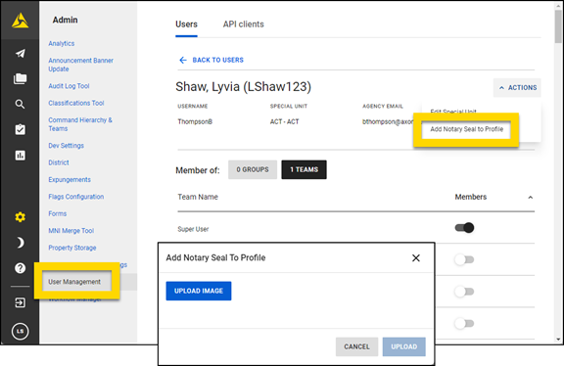Enable the fourth team member toggle

pos(464,323)
